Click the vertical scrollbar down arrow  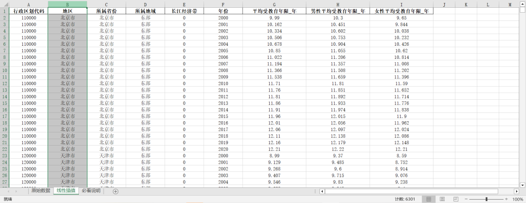click(x=523, y=184)
